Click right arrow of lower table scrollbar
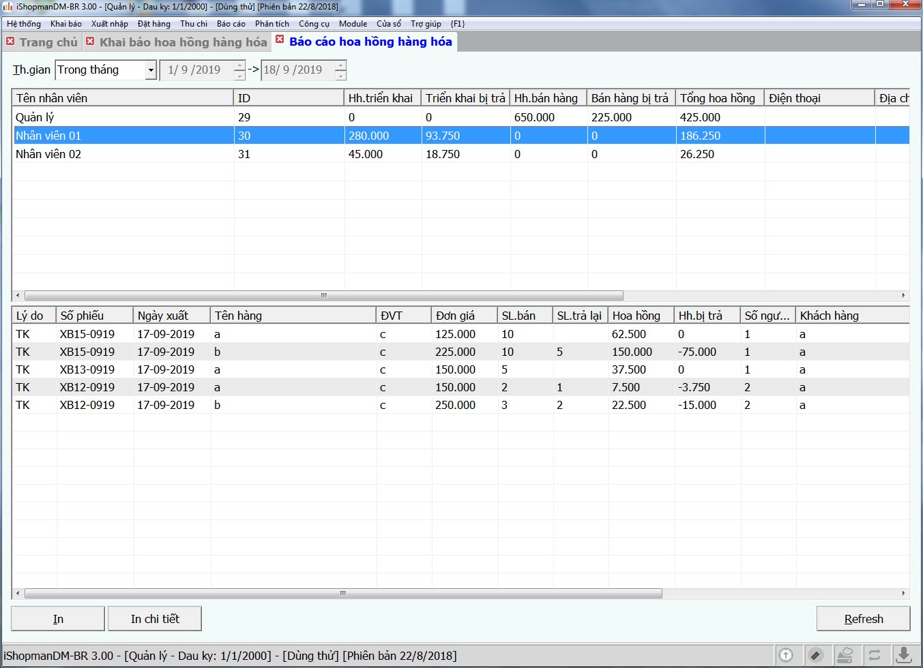923x668 pixels. 904,594
